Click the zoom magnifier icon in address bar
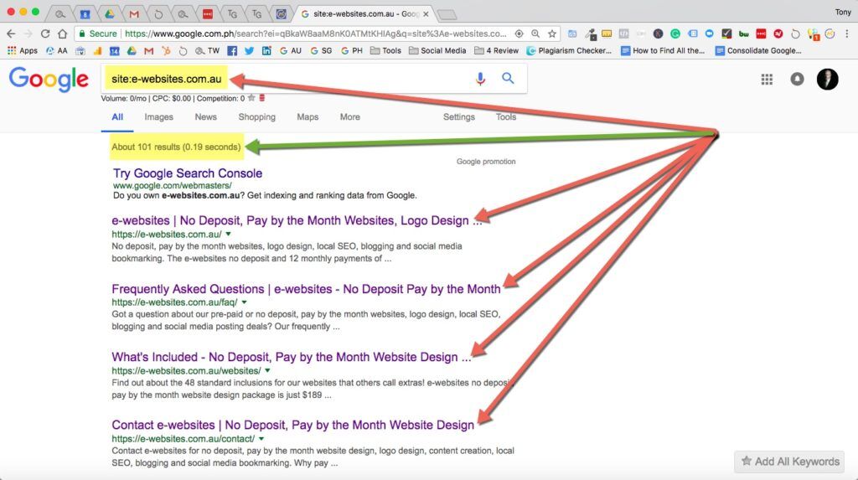 535,34
